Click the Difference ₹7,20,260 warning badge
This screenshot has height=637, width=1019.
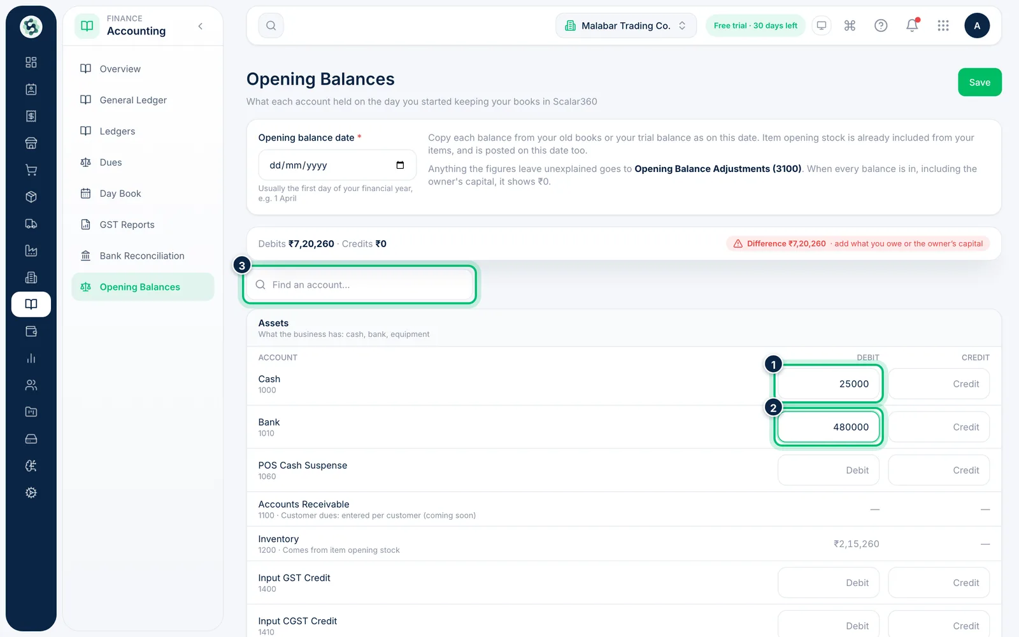tap(858, 243)
